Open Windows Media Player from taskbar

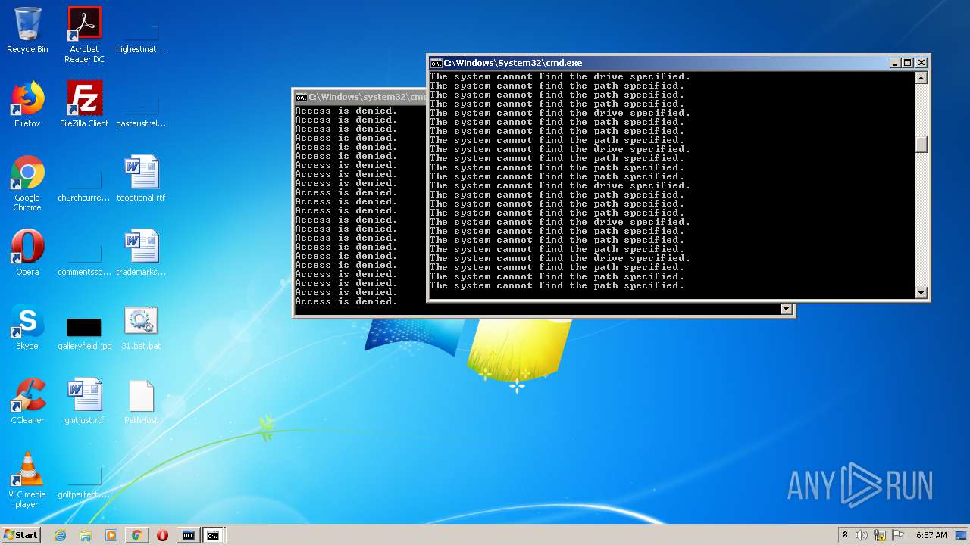[111, 535]
